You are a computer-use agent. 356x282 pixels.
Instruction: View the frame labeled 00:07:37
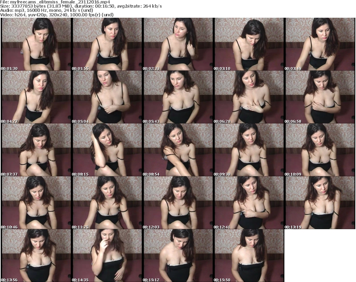point(36,150)
